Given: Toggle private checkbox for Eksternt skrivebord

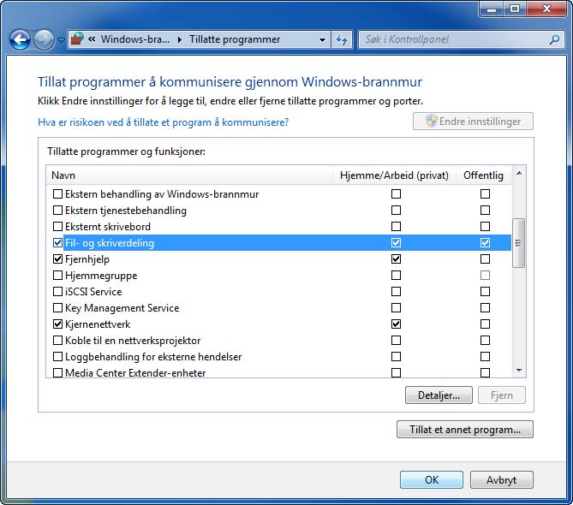Looking at the screenshot, I should click(396, 226).
